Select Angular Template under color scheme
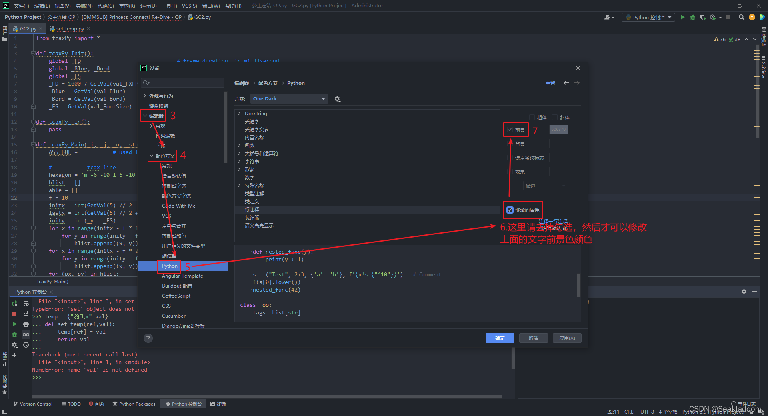Screen dimensions: 768x416 coord(182,276)
